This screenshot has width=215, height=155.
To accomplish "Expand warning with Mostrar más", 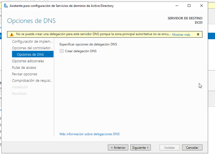I will tap(181, 34).
